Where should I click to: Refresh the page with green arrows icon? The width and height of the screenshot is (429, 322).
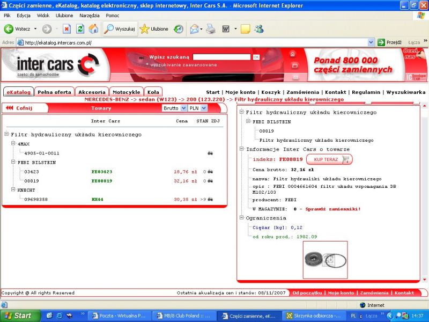click(x=80, y=29)
